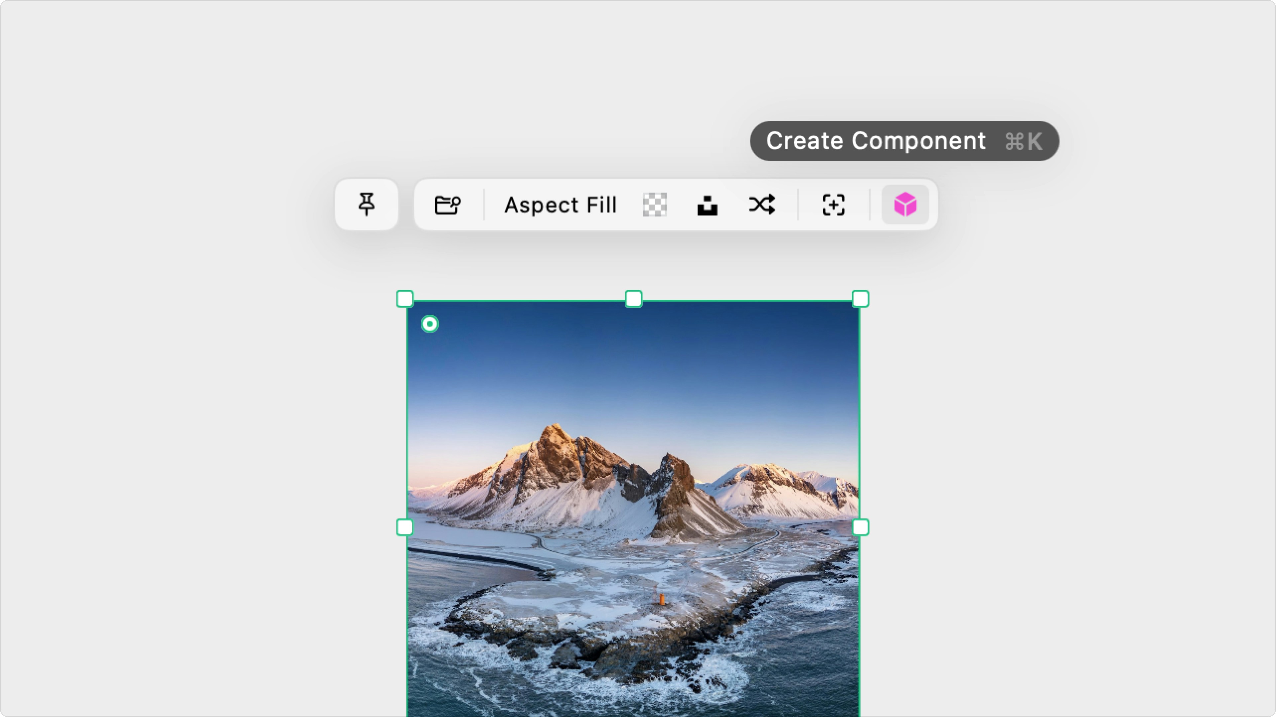Click the pink Create Component cube
This screenshot has width=1276, height=717.
905,204
